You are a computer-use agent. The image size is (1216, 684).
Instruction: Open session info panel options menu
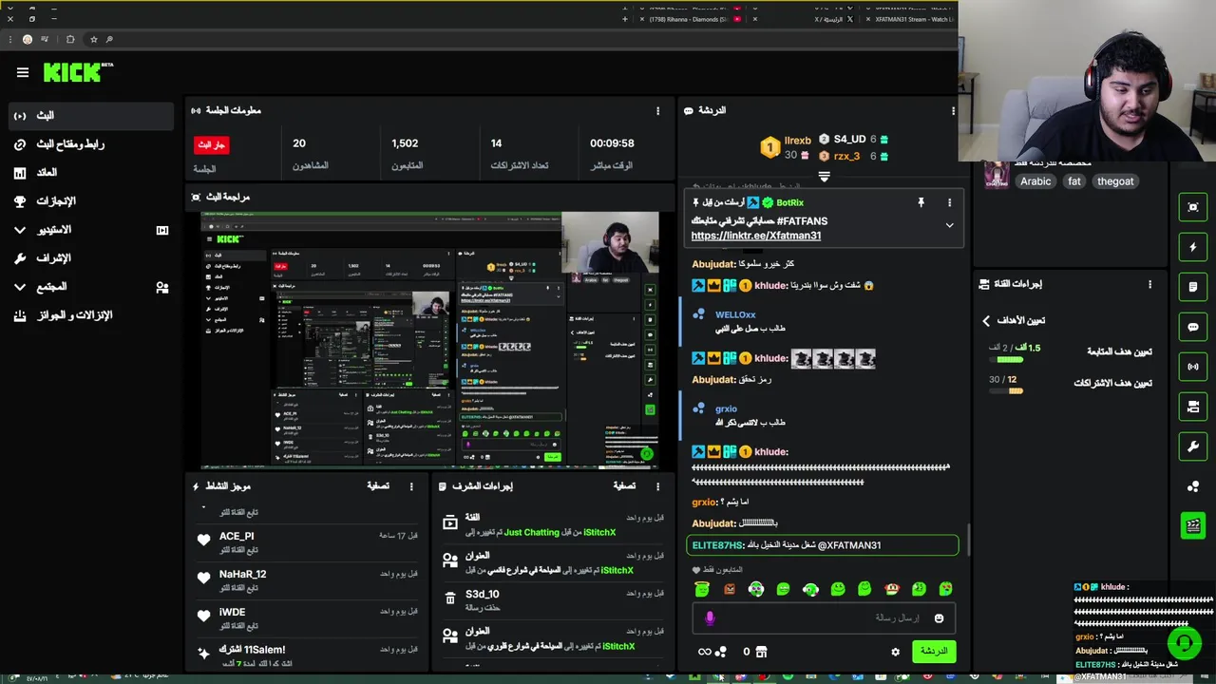(657, 111)
